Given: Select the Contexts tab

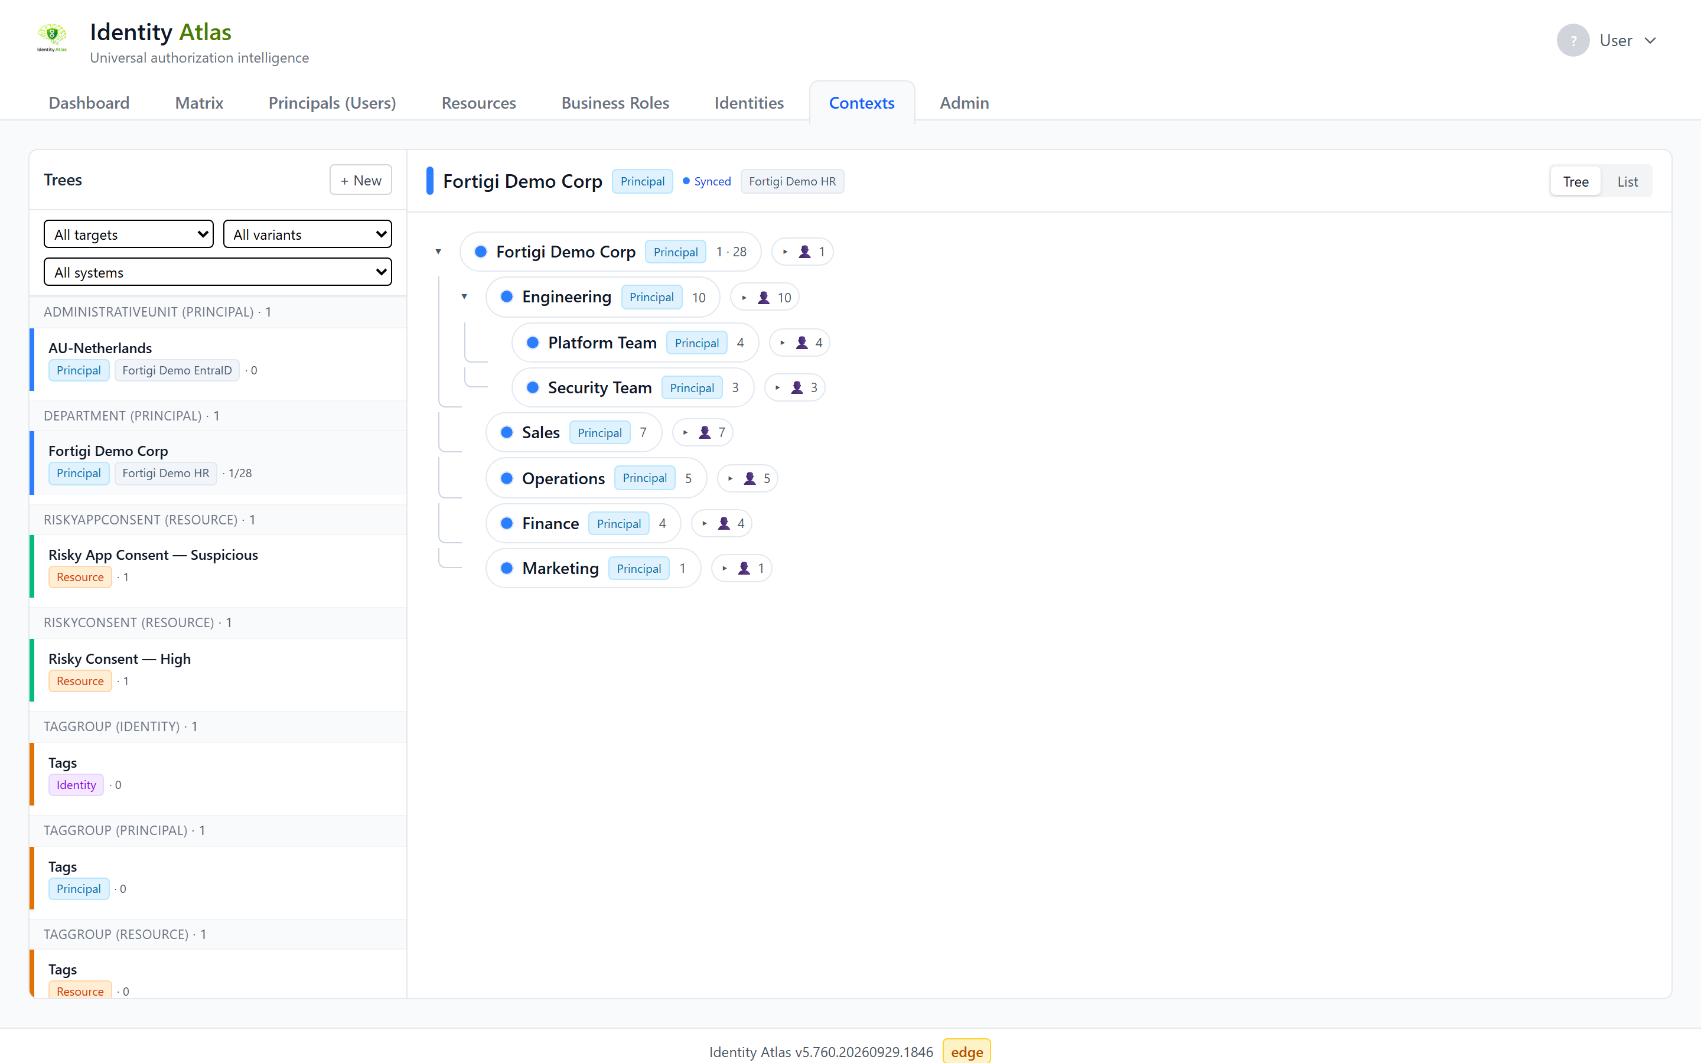Looking at the screenshot, I should [862, 103].
